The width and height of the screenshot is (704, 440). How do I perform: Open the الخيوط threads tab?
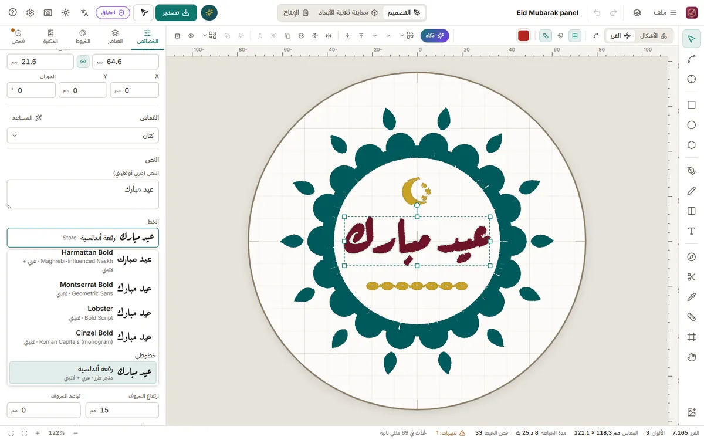click(83, 36)
